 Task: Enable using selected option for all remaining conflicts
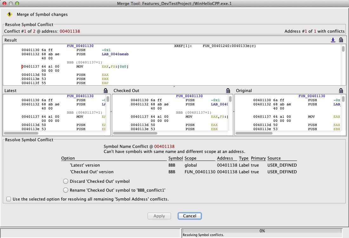[8, 199]
